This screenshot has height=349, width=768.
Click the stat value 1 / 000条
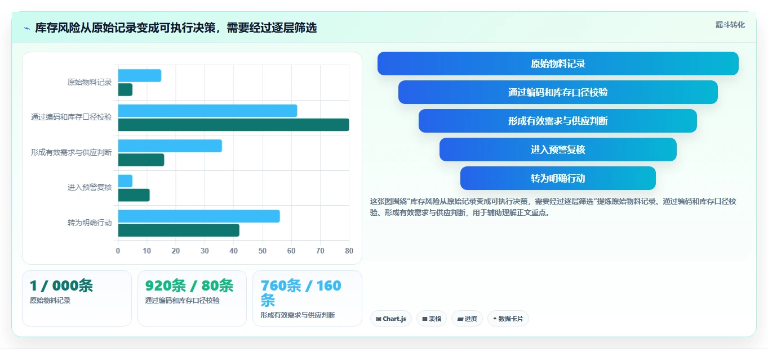pos(61,286)
